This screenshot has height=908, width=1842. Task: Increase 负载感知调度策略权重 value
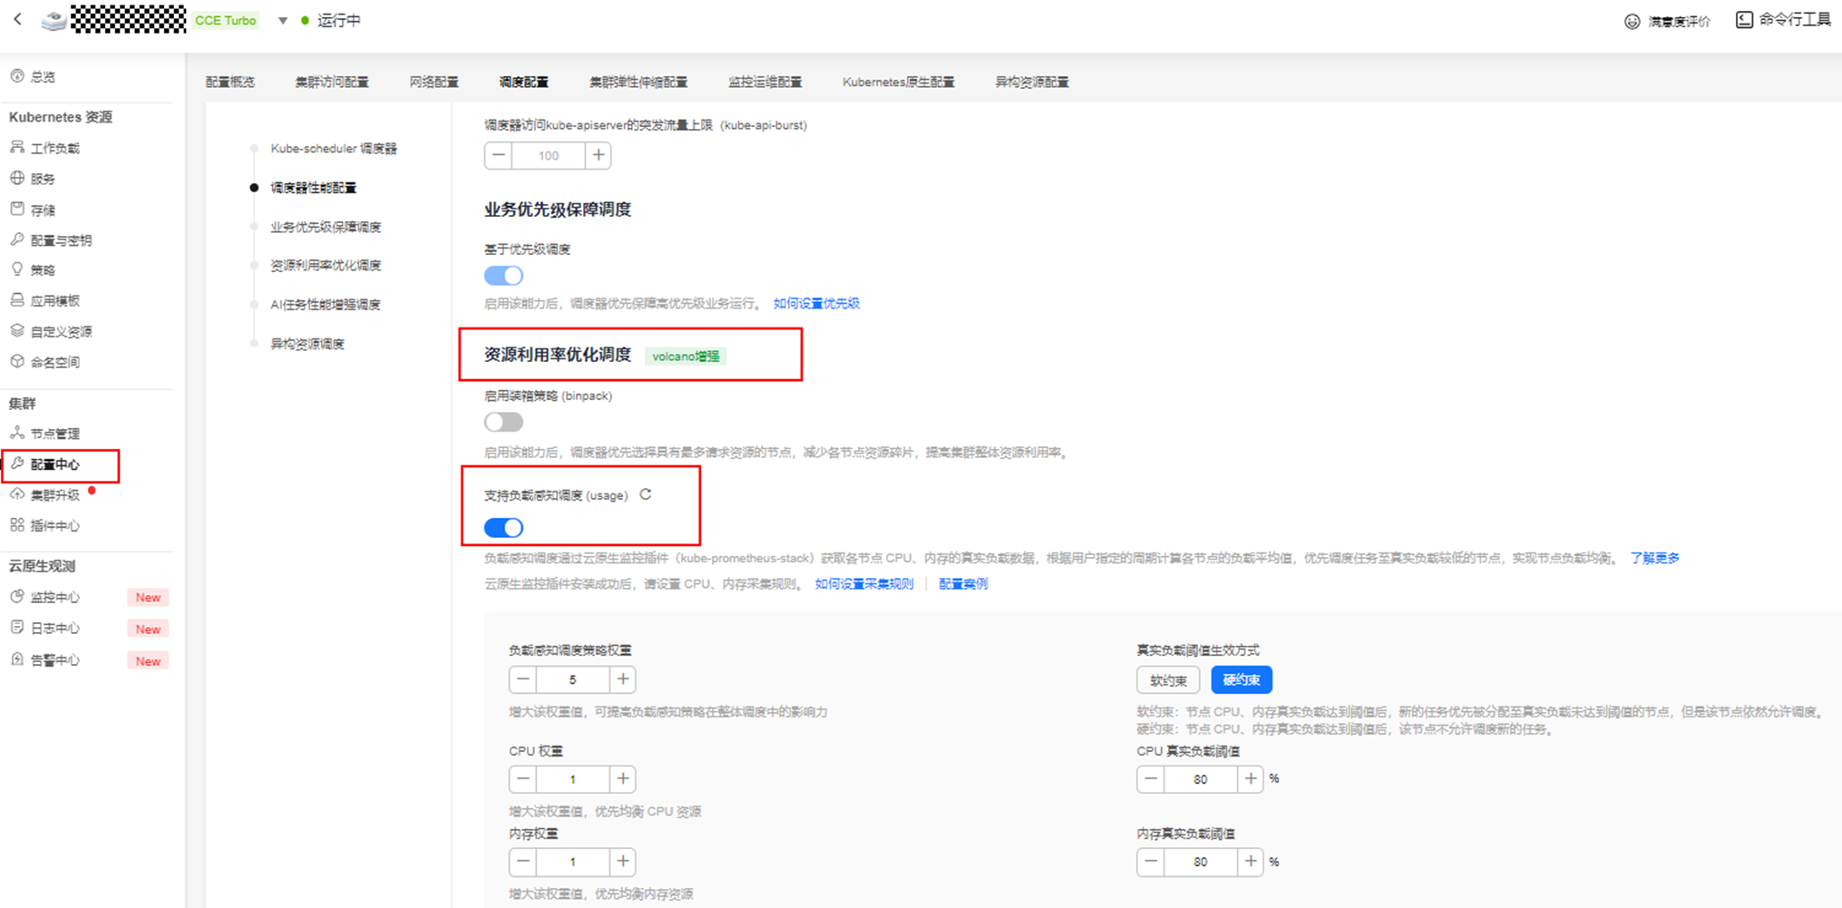(x=623, y=679)
